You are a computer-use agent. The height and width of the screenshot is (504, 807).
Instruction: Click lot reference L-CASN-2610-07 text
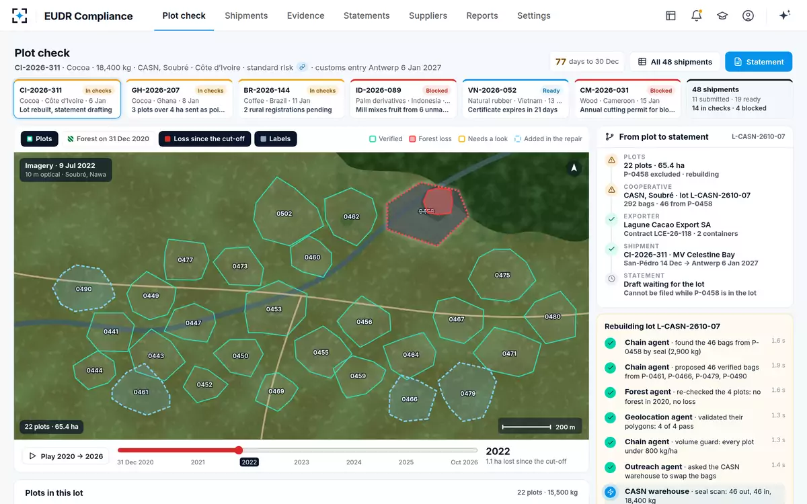[758, 136]
